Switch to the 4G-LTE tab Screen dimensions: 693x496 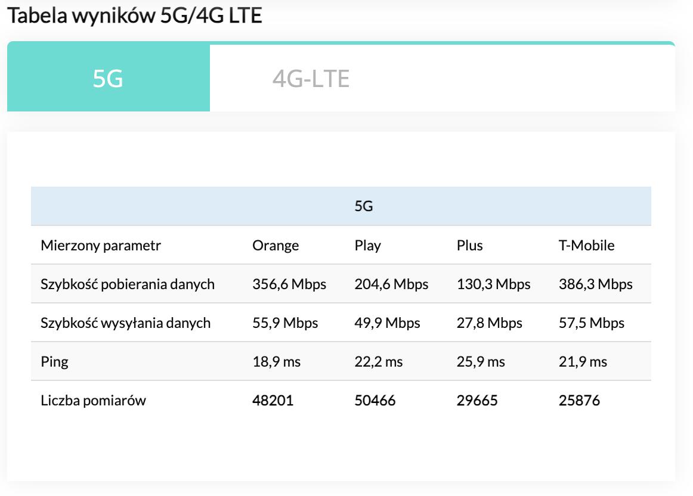311,79
